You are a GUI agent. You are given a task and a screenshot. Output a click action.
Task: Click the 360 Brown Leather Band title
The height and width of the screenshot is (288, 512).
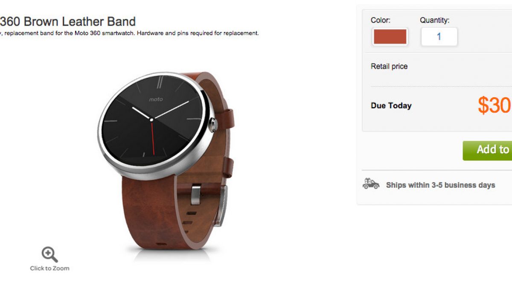68,21
